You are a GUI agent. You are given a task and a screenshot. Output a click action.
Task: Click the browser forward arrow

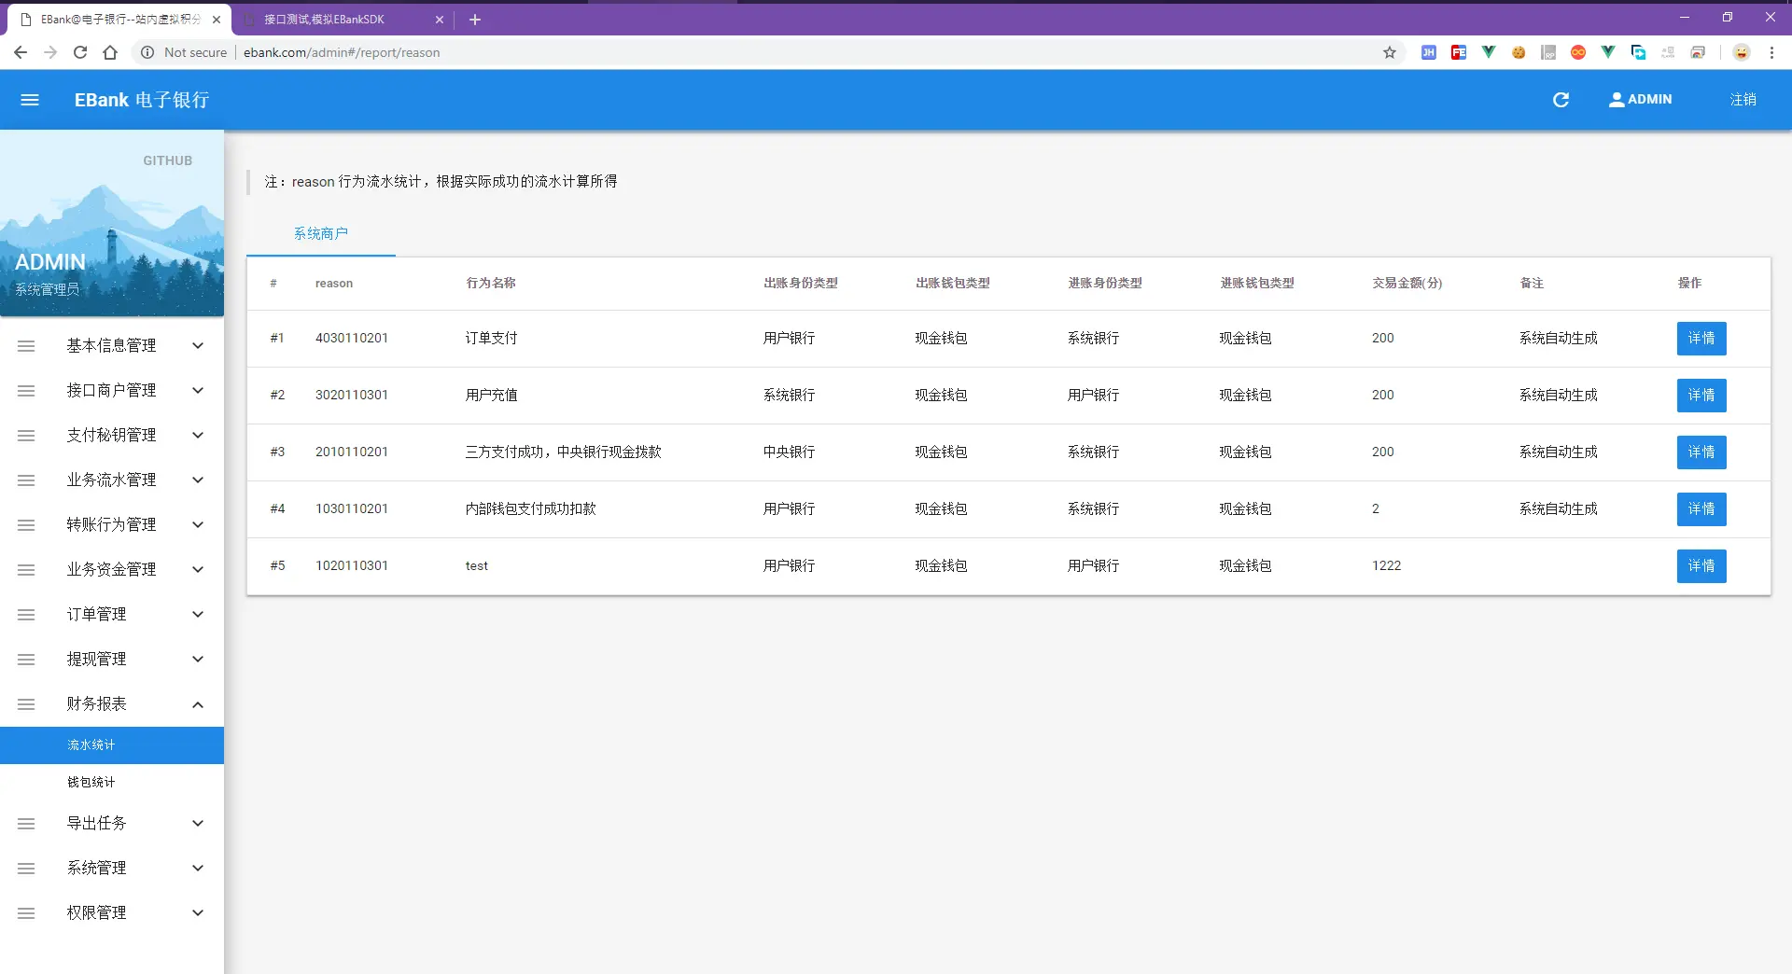click(x=50, y=52)
